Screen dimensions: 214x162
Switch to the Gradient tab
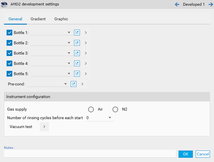click(38, 19)
